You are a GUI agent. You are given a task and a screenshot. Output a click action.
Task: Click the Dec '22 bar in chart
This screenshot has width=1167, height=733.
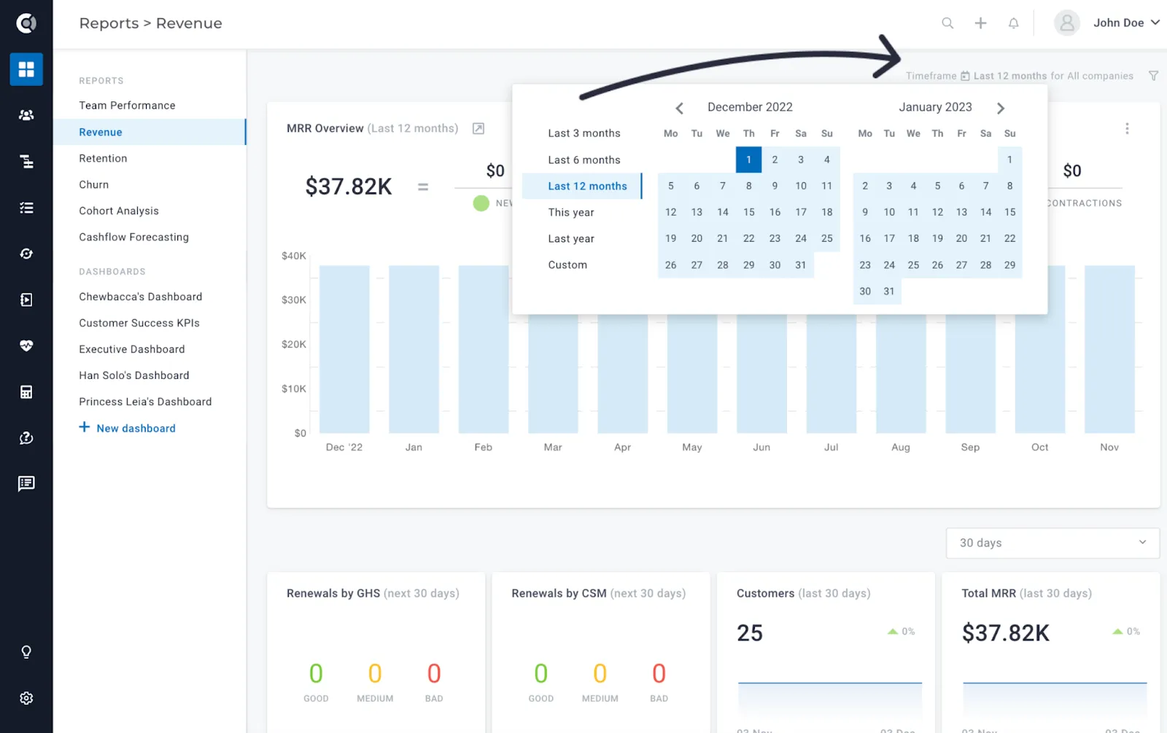[344, 349]
